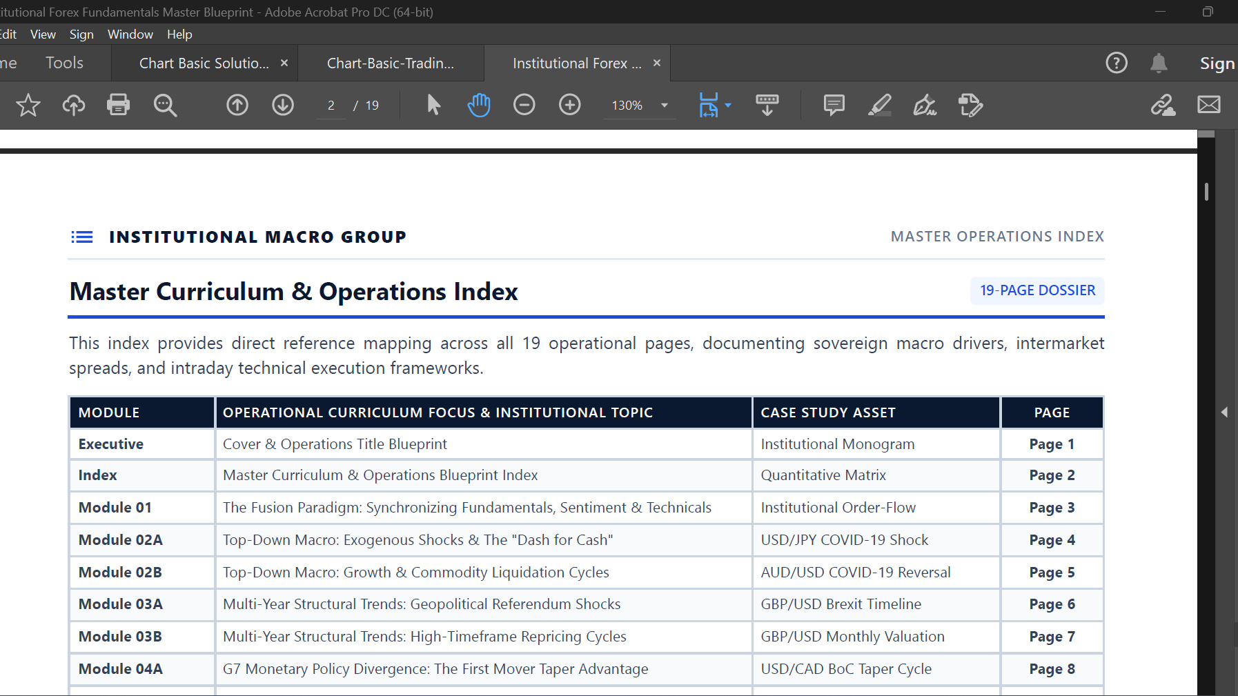The image size is (1238, 696).
Task: Open the fit page width tool
Action: [x=709, y=105]
